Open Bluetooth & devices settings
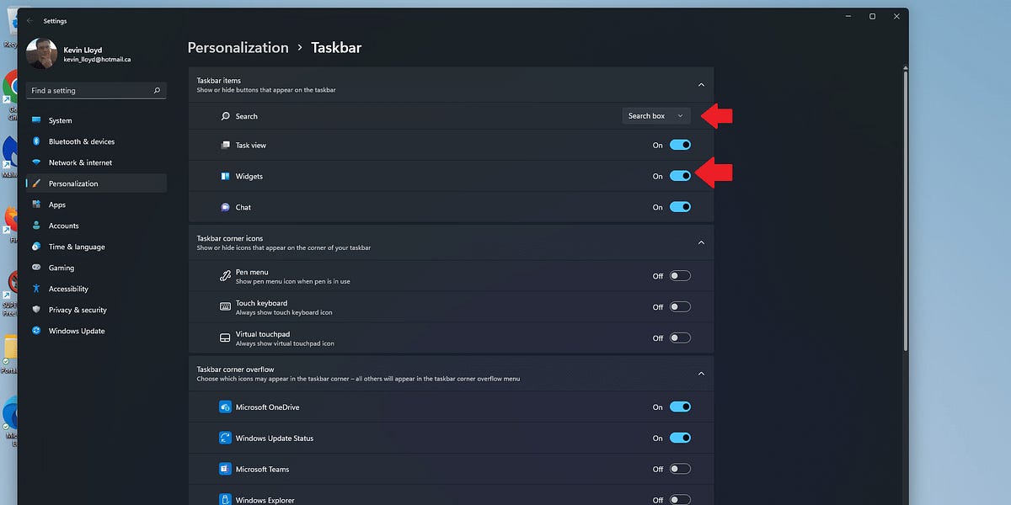Image resolution: width=1011 pixels, height=505 pixels. [80, 141]
